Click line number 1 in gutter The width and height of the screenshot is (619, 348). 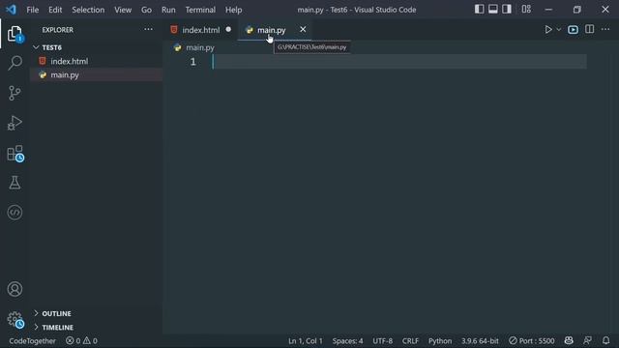(192, 62)
